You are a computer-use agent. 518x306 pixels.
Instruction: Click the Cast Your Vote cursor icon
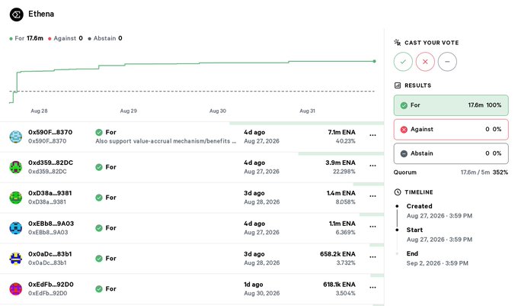pyautogui.click(x=398, y=42)
